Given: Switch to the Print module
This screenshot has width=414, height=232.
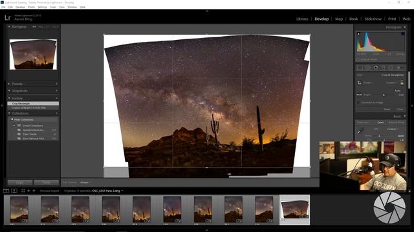Looking at the screenshot, I should tap(392, 19).
